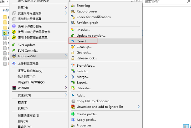The image size is (191, 128).
Task: Click the Baidu Netdisk upload icon
Action: [14, 64]
